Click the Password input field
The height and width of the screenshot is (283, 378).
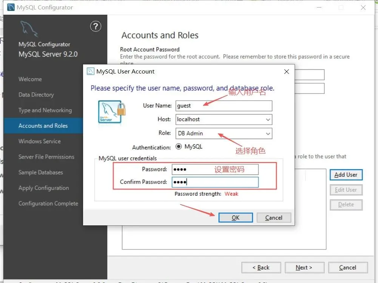(215, 170)
